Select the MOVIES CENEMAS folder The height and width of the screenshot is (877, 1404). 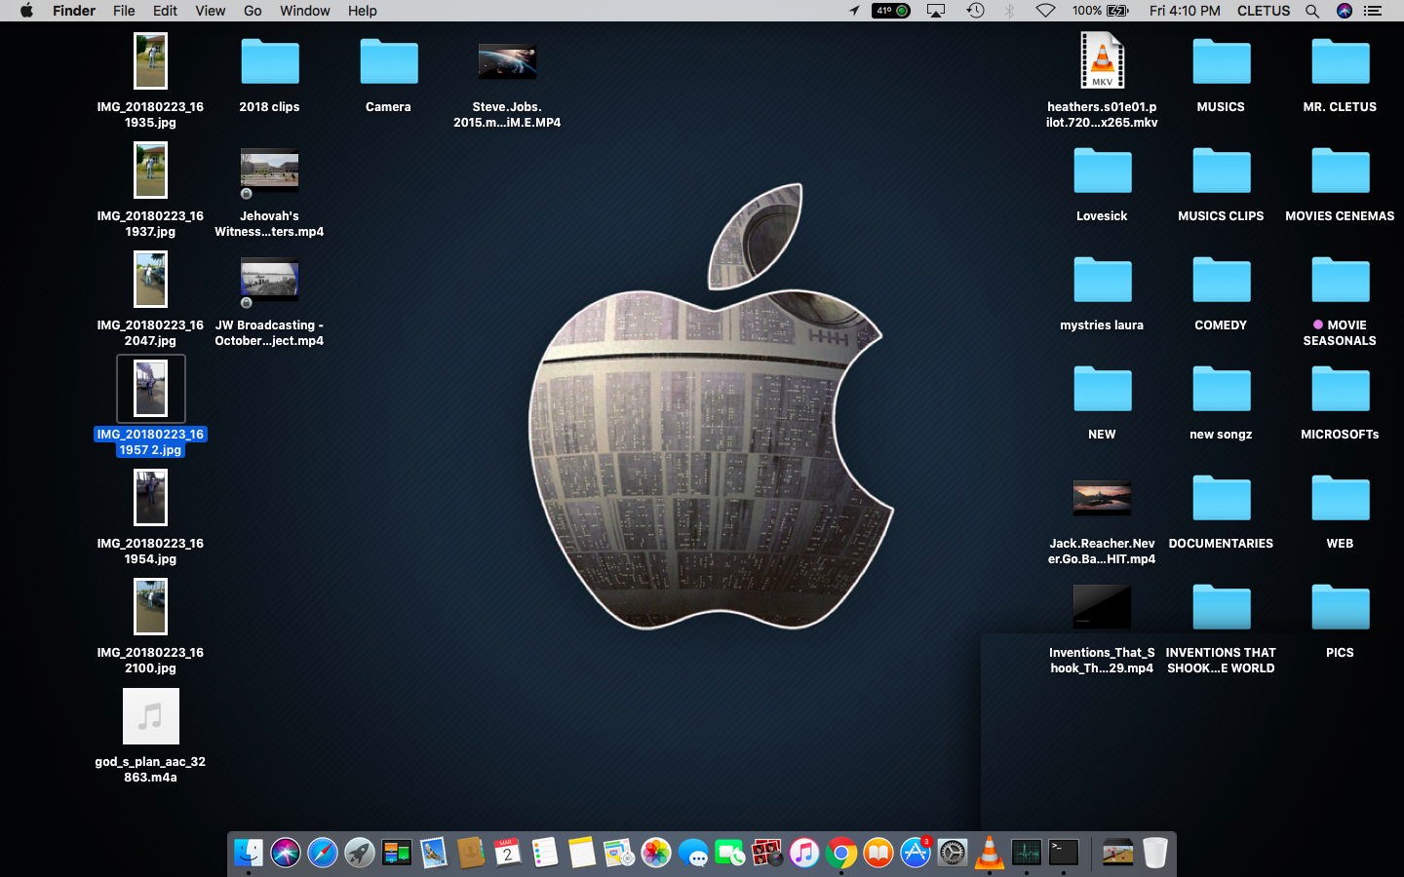tap(1341, 172)
